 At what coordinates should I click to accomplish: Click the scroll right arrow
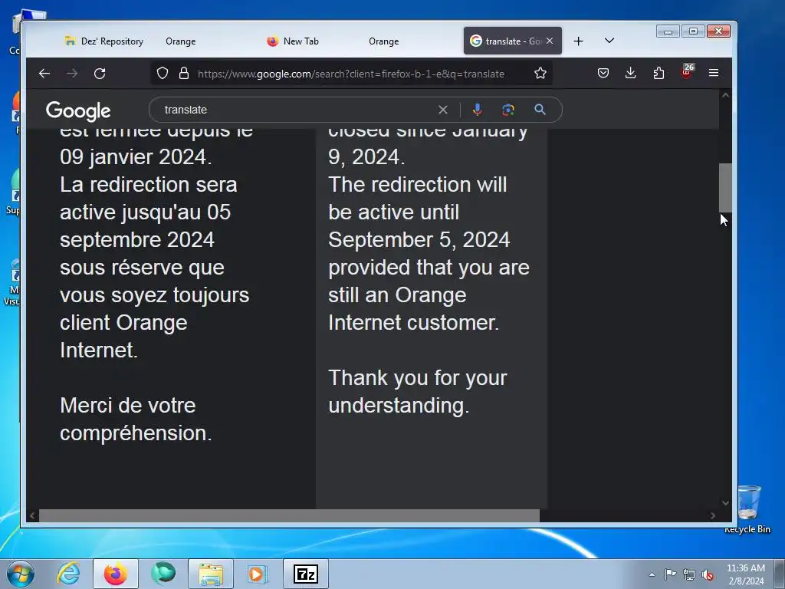point(713,515)
